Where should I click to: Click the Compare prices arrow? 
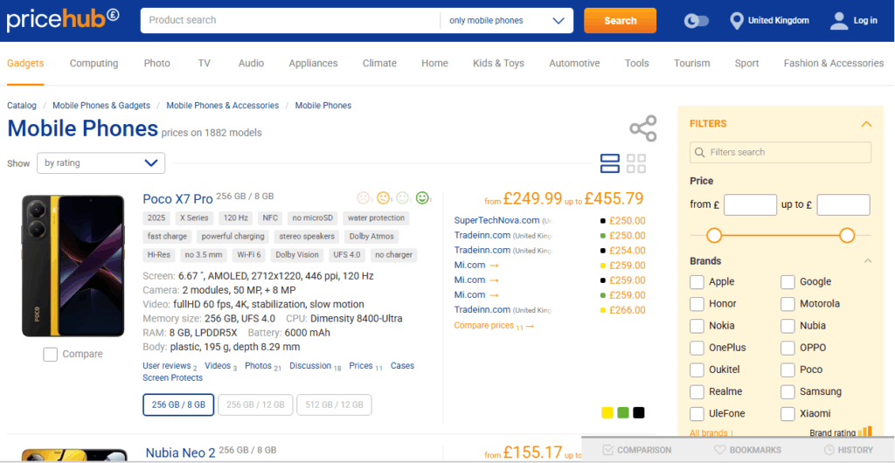[530, 326]
